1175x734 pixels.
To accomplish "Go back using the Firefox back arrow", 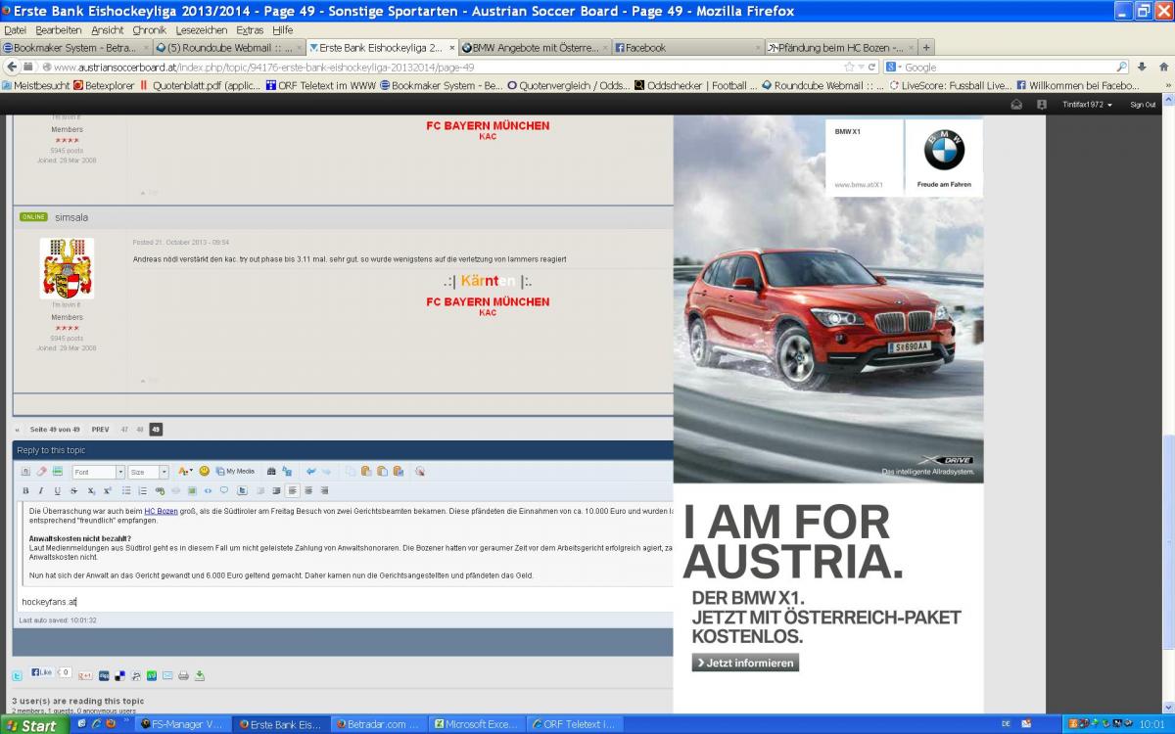I will click(13, 67).
